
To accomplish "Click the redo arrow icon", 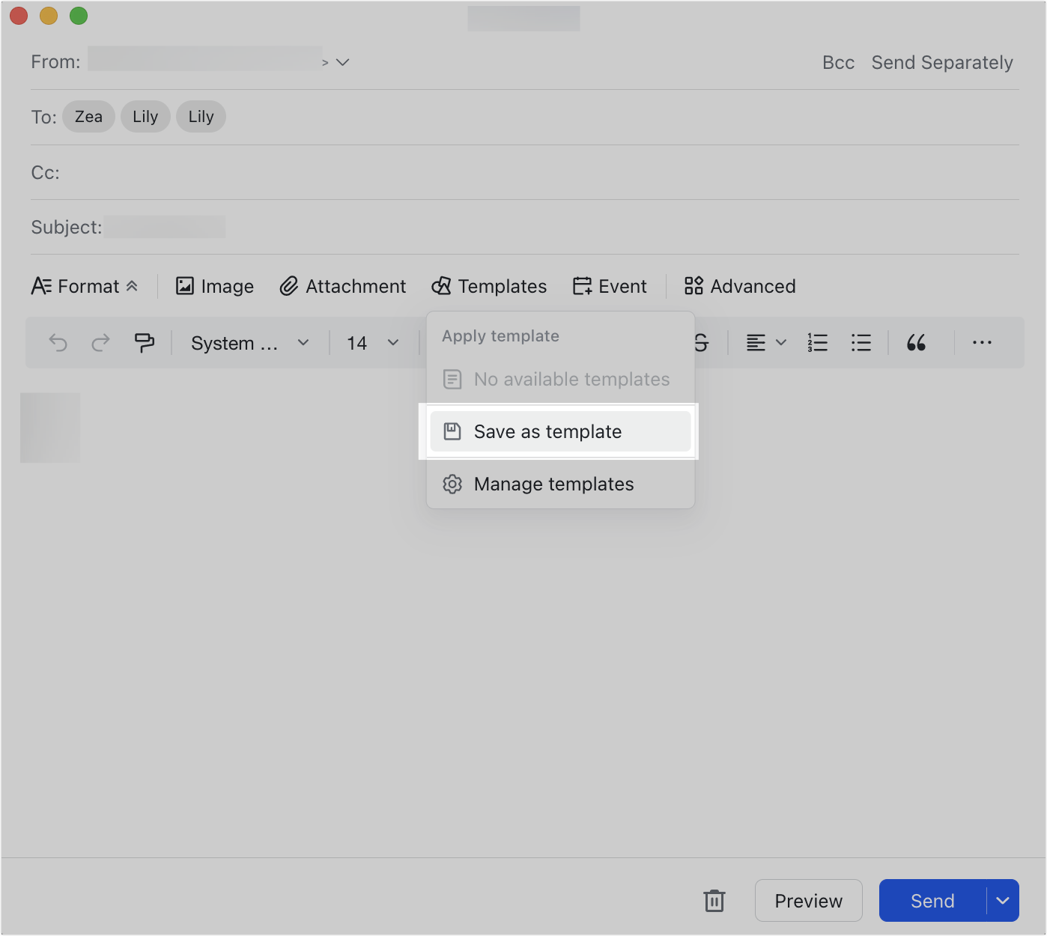I will [x=100, y=343].
